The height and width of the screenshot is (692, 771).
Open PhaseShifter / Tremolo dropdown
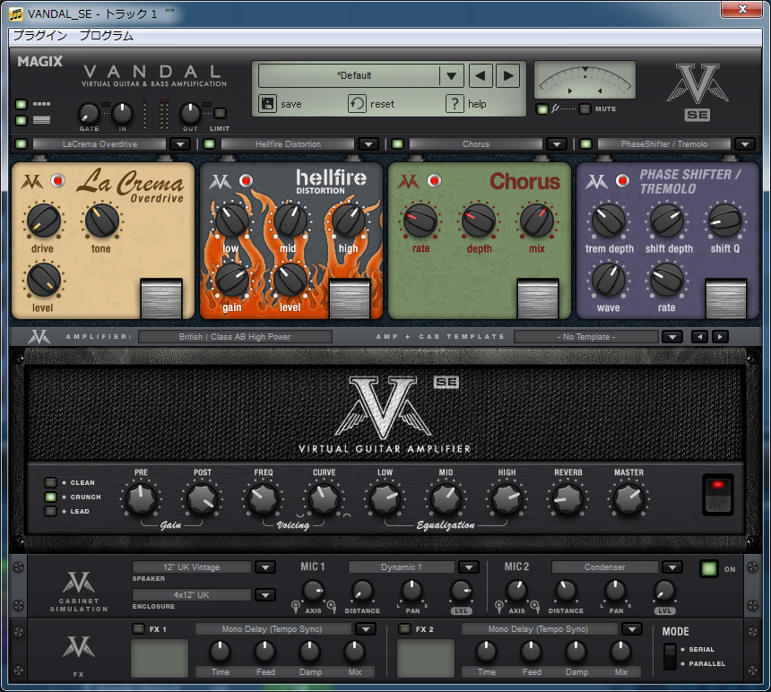(745, 144)
